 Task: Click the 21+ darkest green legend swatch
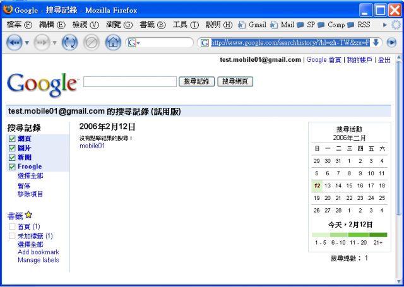pos(378,235)
